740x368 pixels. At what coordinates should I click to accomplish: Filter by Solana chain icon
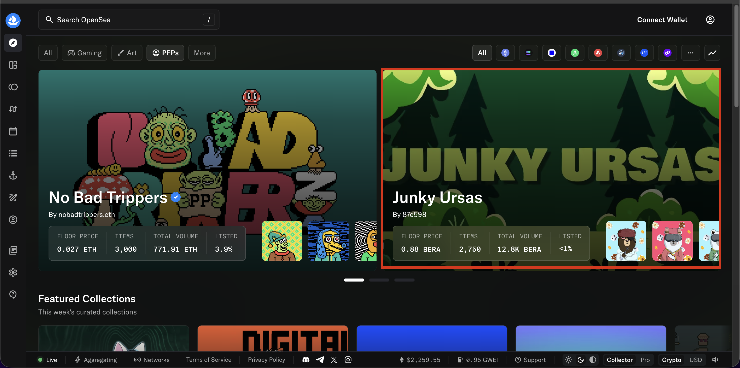coord(529,53)
